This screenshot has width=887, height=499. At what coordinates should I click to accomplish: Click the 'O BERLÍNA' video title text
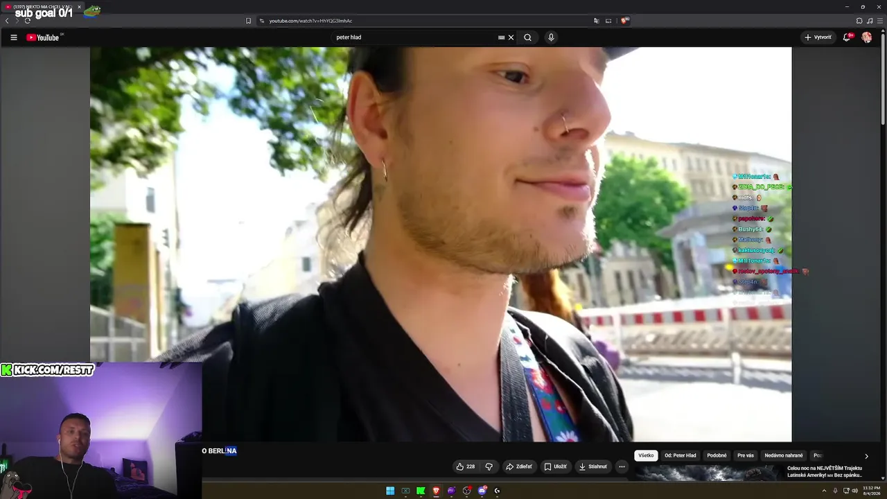pyautogui.click(x=220, y=450)
